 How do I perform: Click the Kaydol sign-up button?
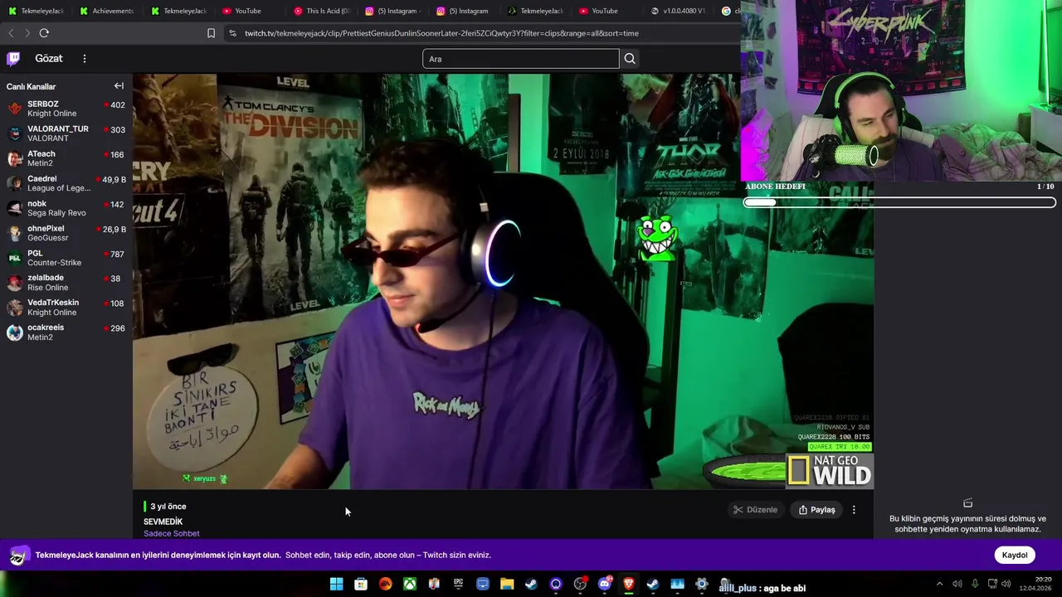point(1015,555)
